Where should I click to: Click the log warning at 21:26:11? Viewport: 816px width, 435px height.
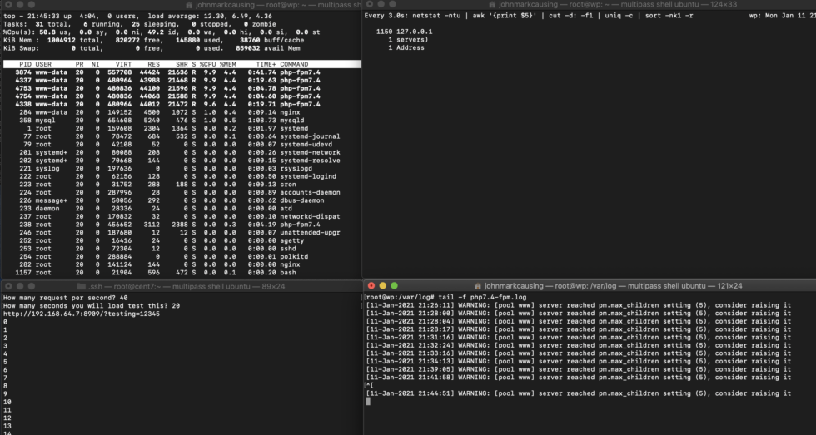pos(578,305)
